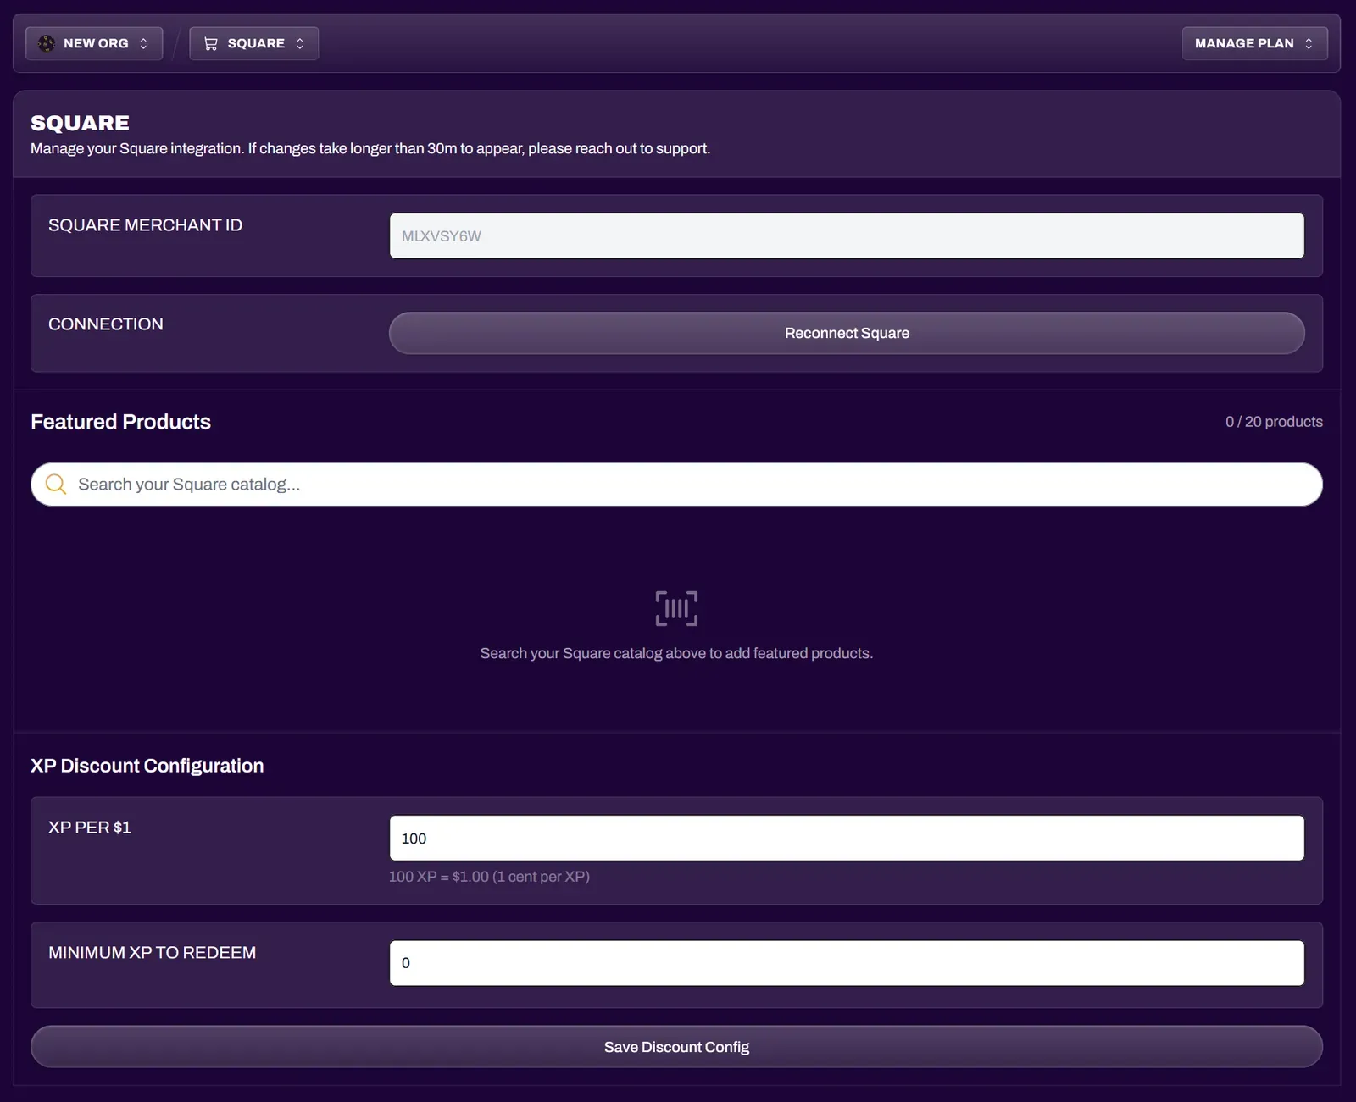Click the XP per $1 input field

pyautogui.click(x=847, y=838)
